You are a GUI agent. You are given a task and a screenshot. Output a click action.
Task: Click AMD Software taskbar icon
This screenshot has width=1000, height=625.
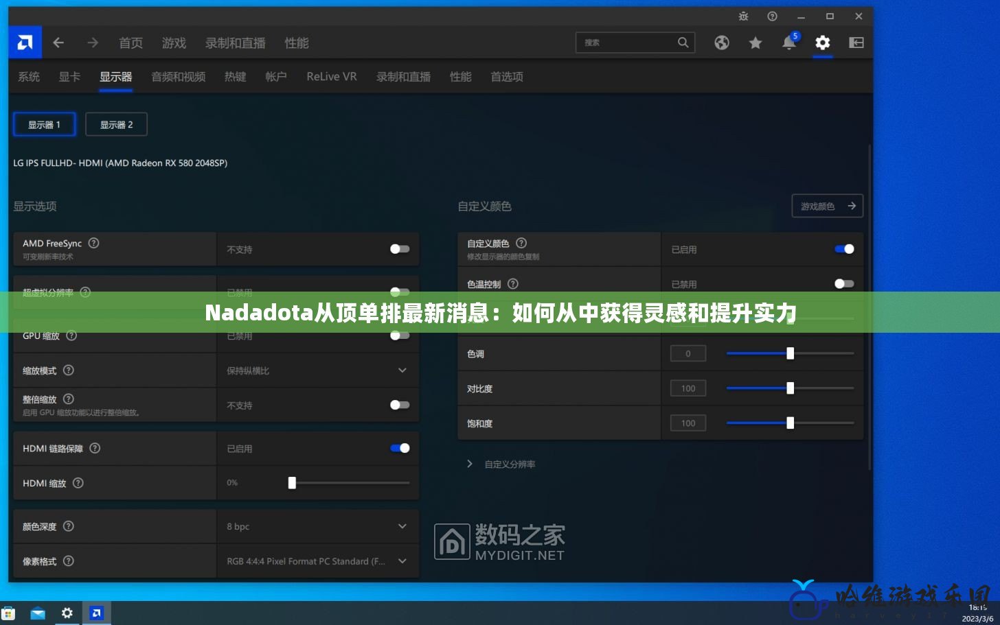click(97, 613)
